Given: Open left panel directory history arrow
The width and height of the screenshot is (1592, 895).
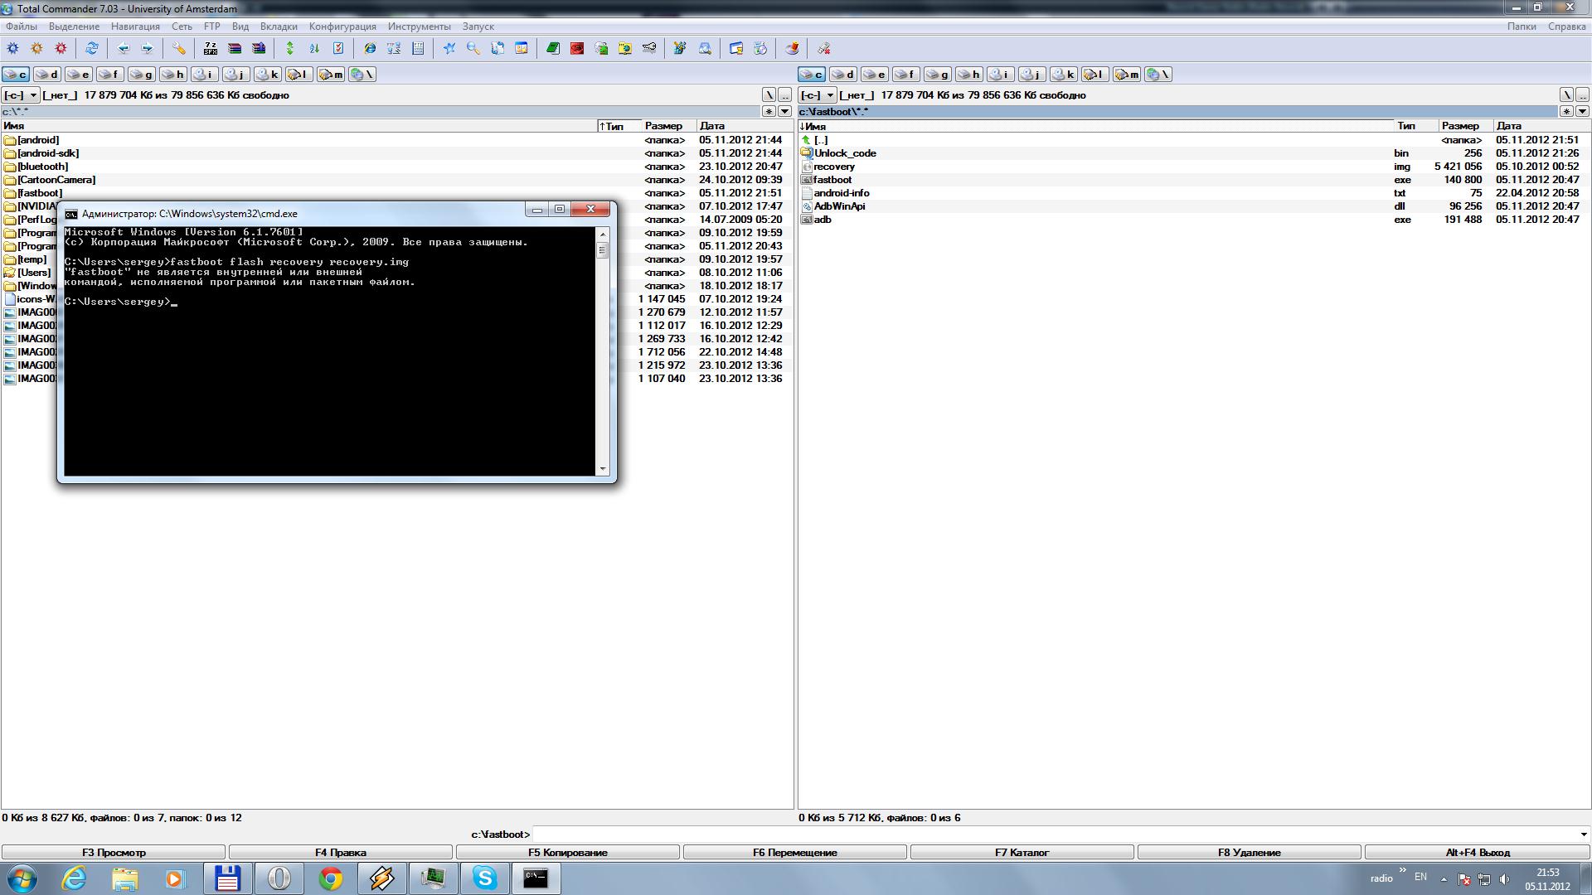Looking at the screenshot, I should tap(784, 111).
